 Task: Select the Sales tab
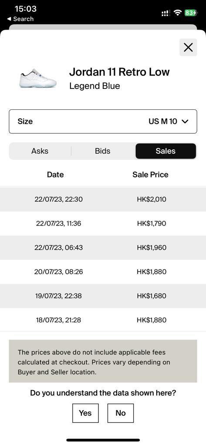coord(165,151)
